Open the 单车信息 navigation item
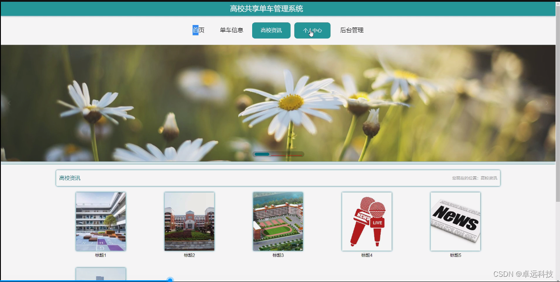 click(x=232, y=30)
